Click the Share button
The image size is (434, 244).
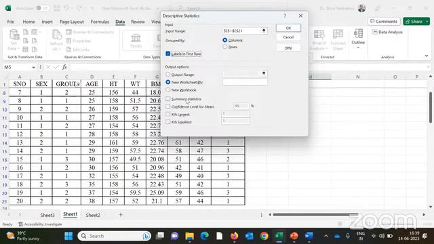tap(414, 21)
